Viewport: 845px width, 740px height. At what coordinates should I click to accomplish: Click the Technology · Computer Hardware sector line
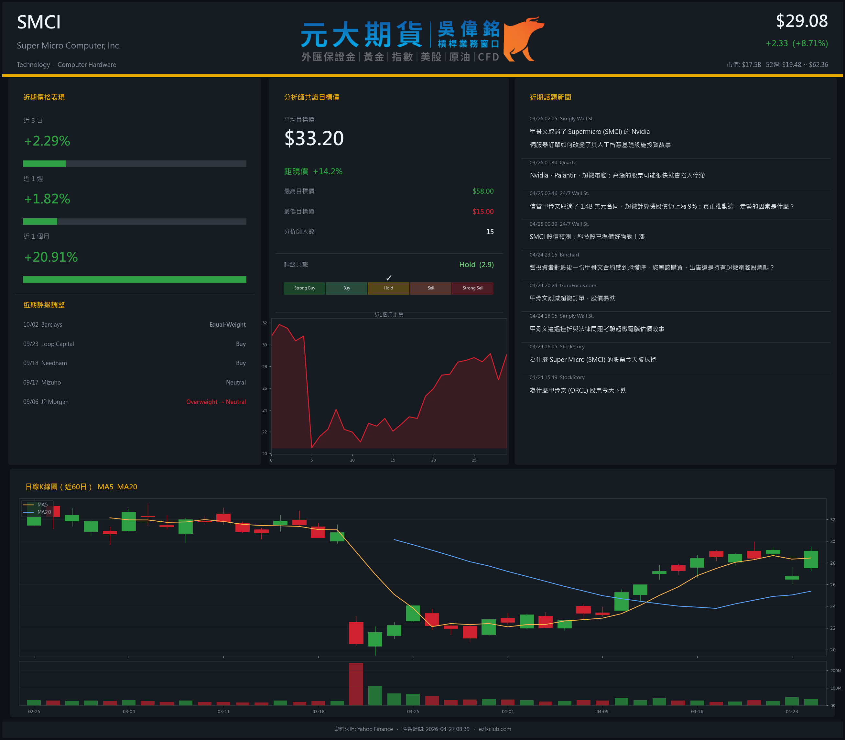point(67,64)
